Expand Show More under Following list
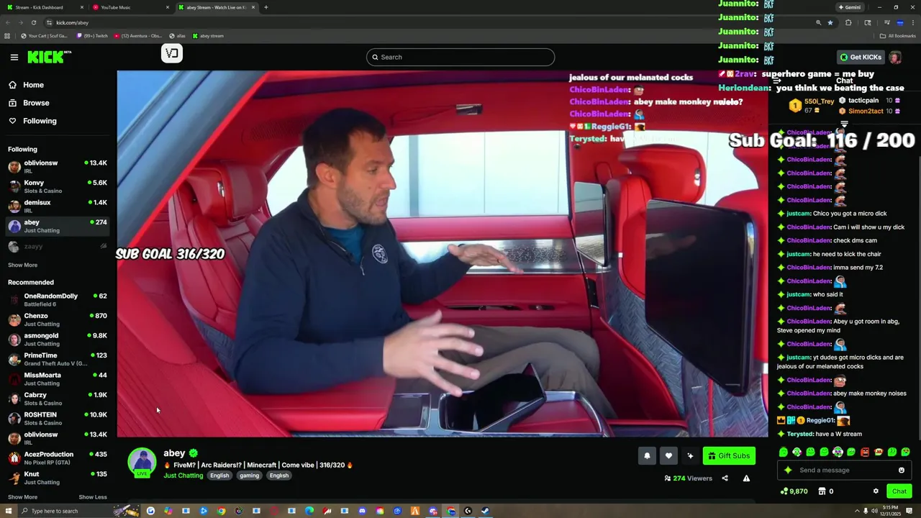Screen dimensions: 921x518 coord(22,265)
